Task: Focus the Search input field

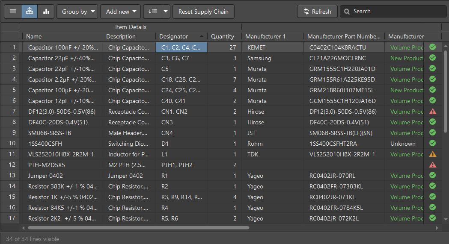Action: pyautogui.click(x=393, y=12)
